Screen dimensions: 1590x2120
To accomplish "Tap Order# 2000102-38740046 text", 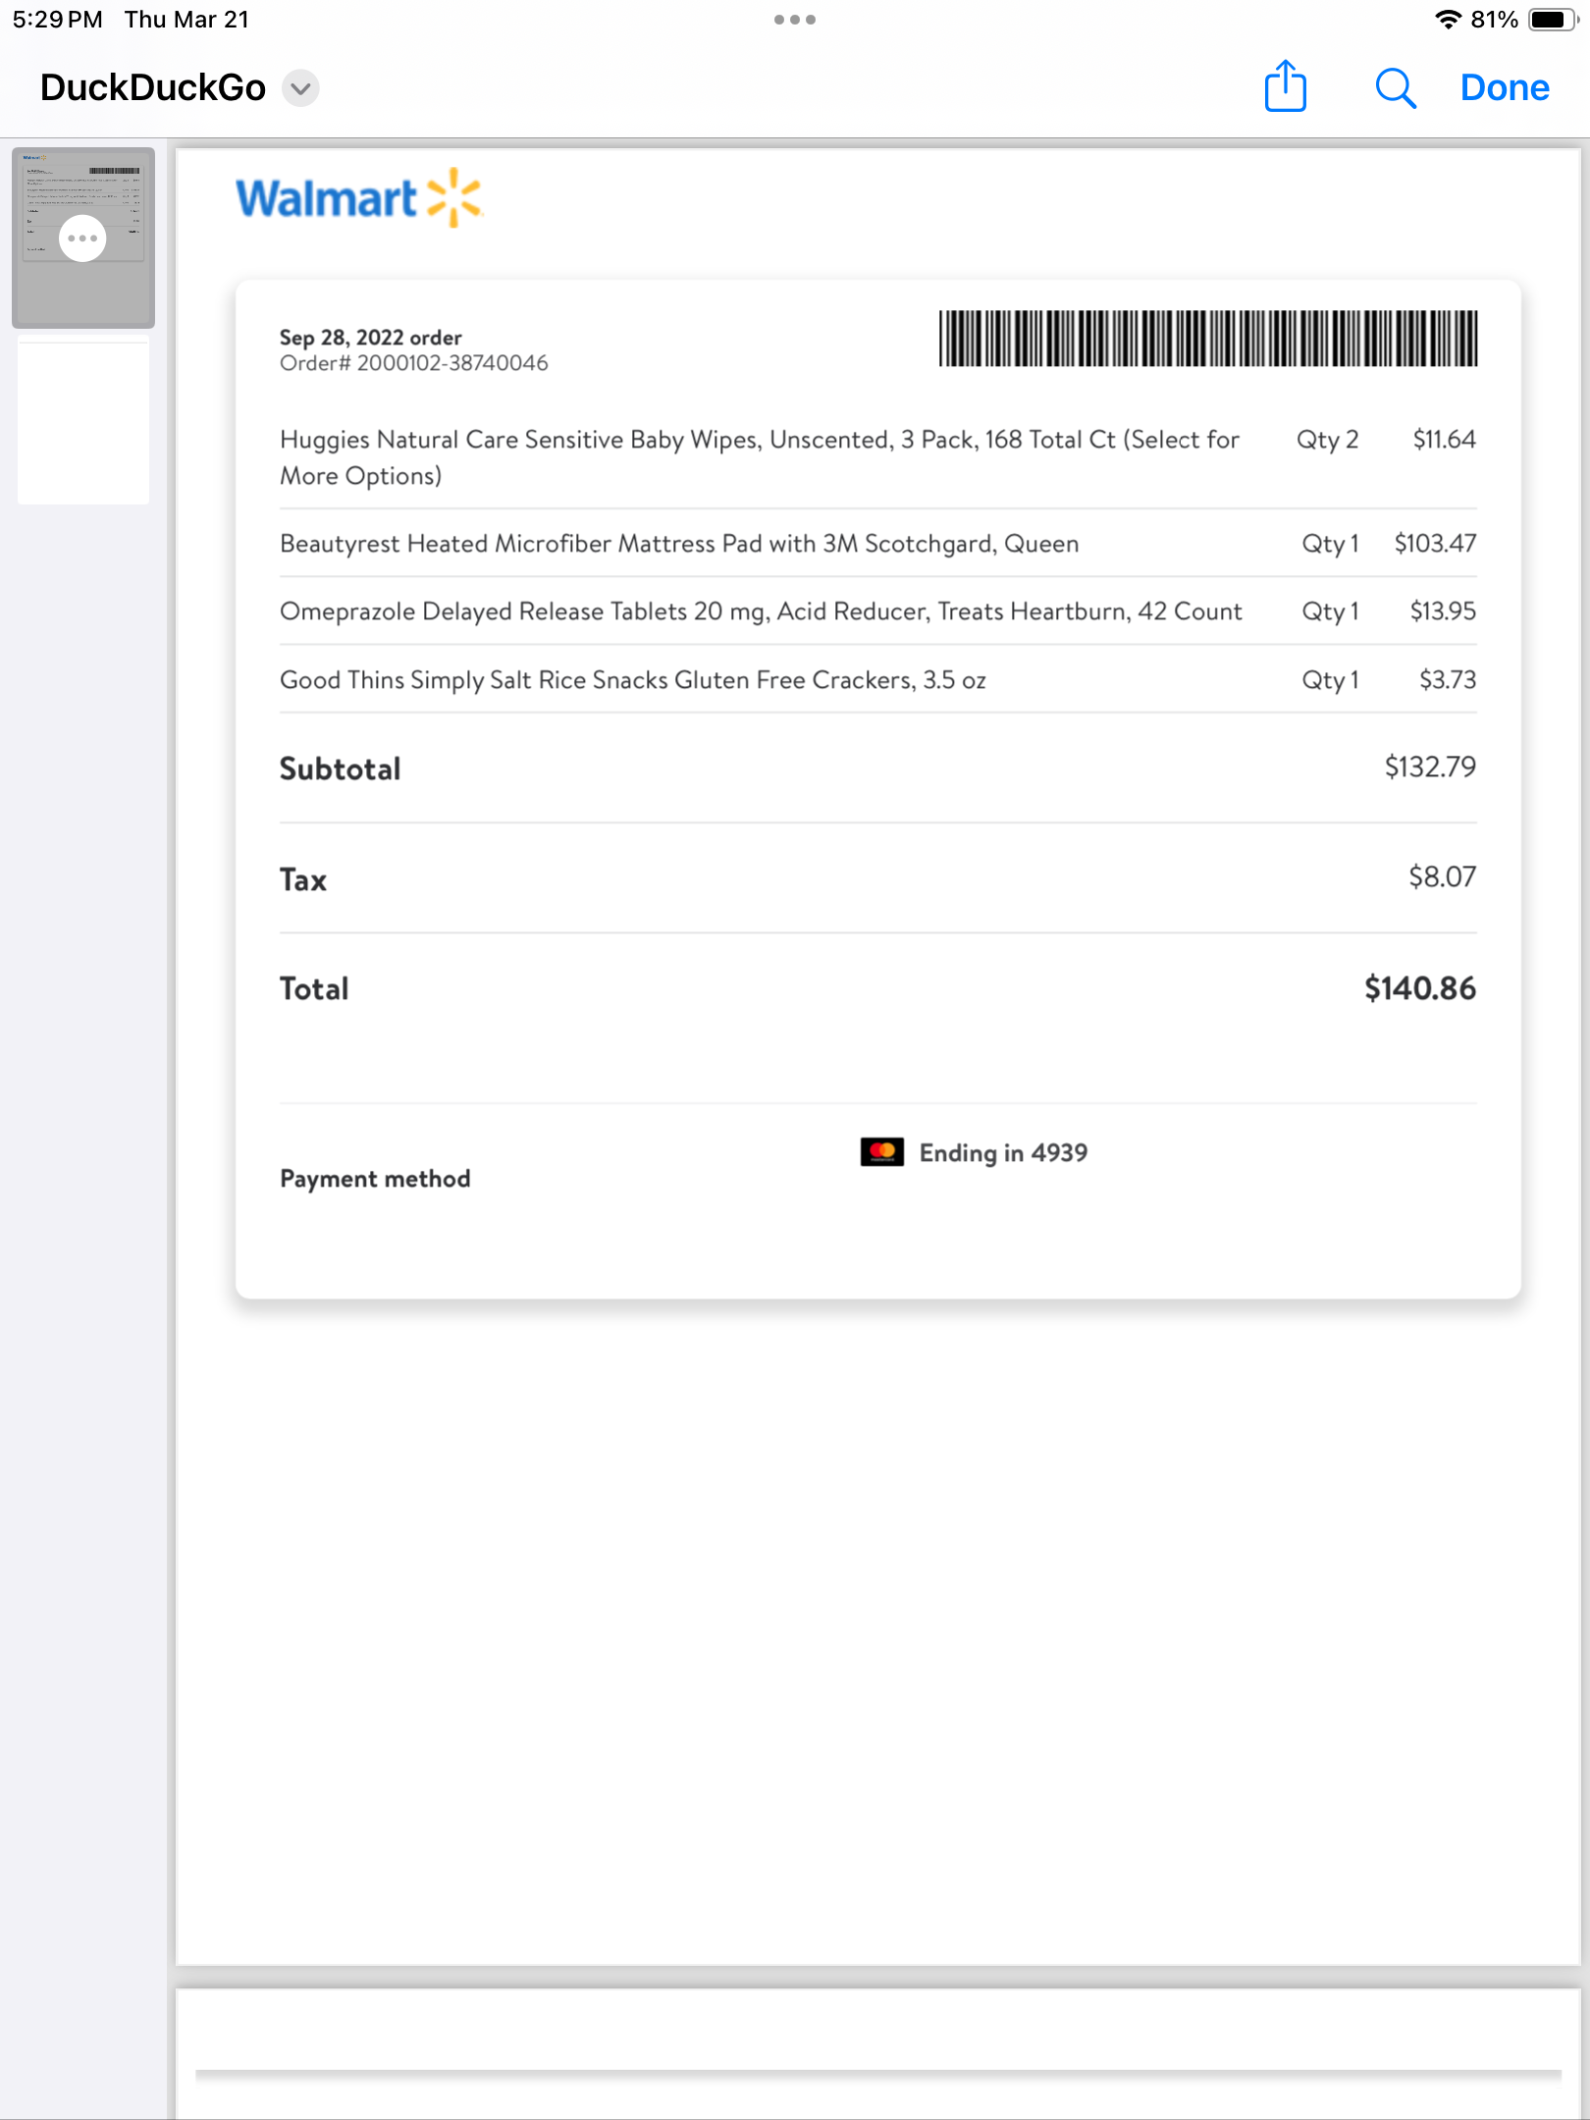I will (413, 363).
